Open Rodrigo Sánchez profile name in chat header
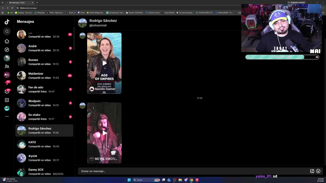This screenshot has width=326, height=183. point(103,21)
